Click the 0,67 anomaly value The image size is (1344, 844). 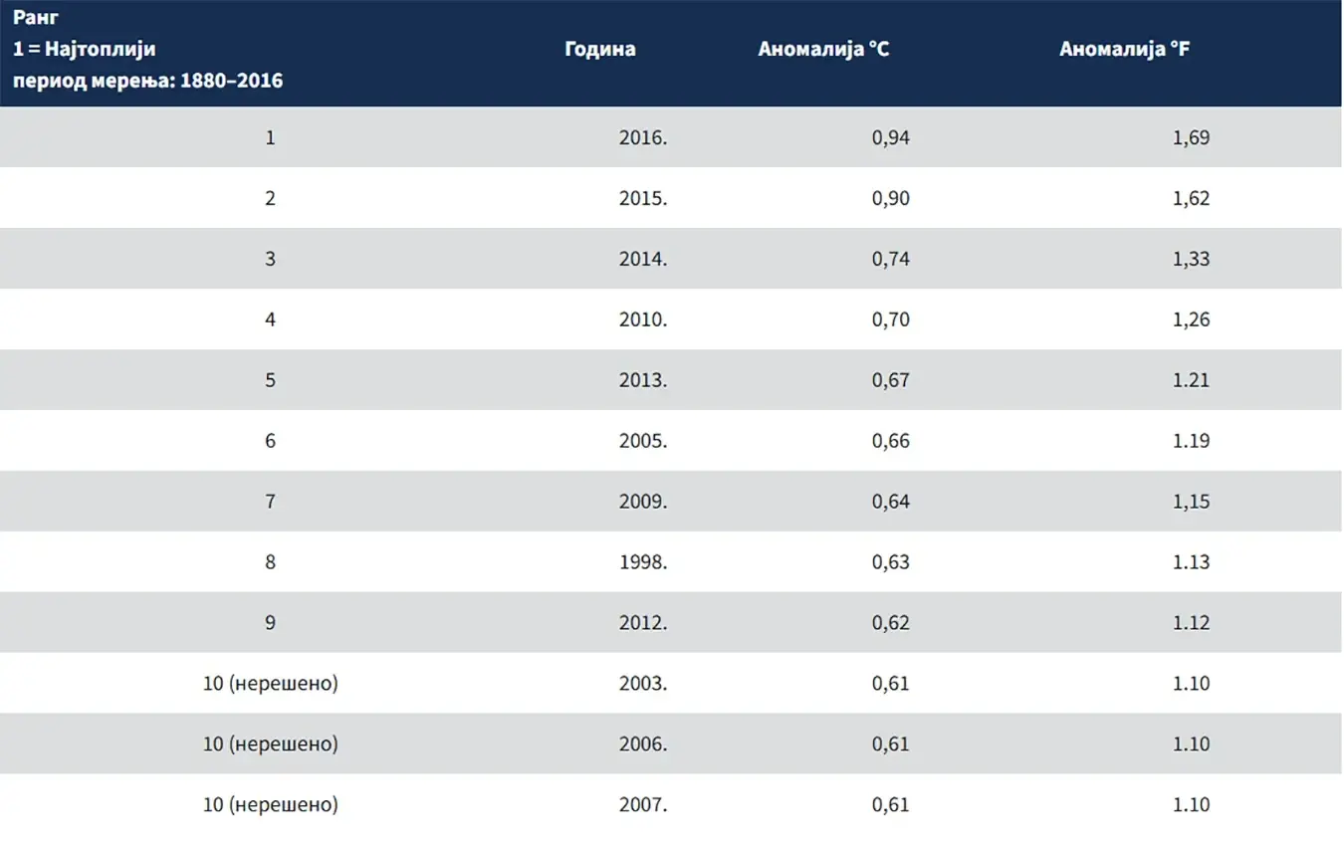[891, 380]
